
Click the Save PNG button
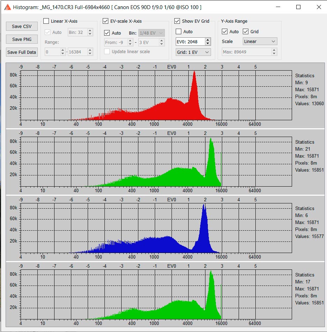pos(22,39)
